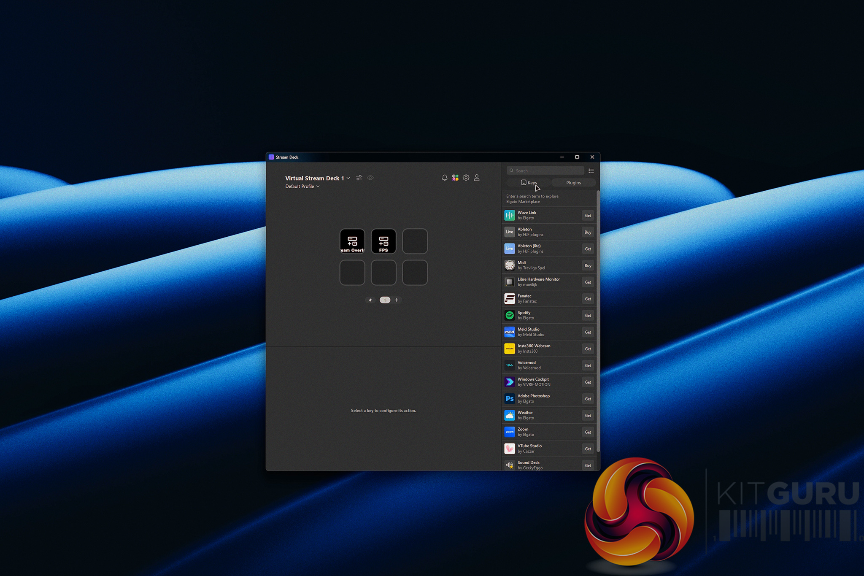Open Stream Deck settings gear

pyautogui.click(x=466, y=178)
